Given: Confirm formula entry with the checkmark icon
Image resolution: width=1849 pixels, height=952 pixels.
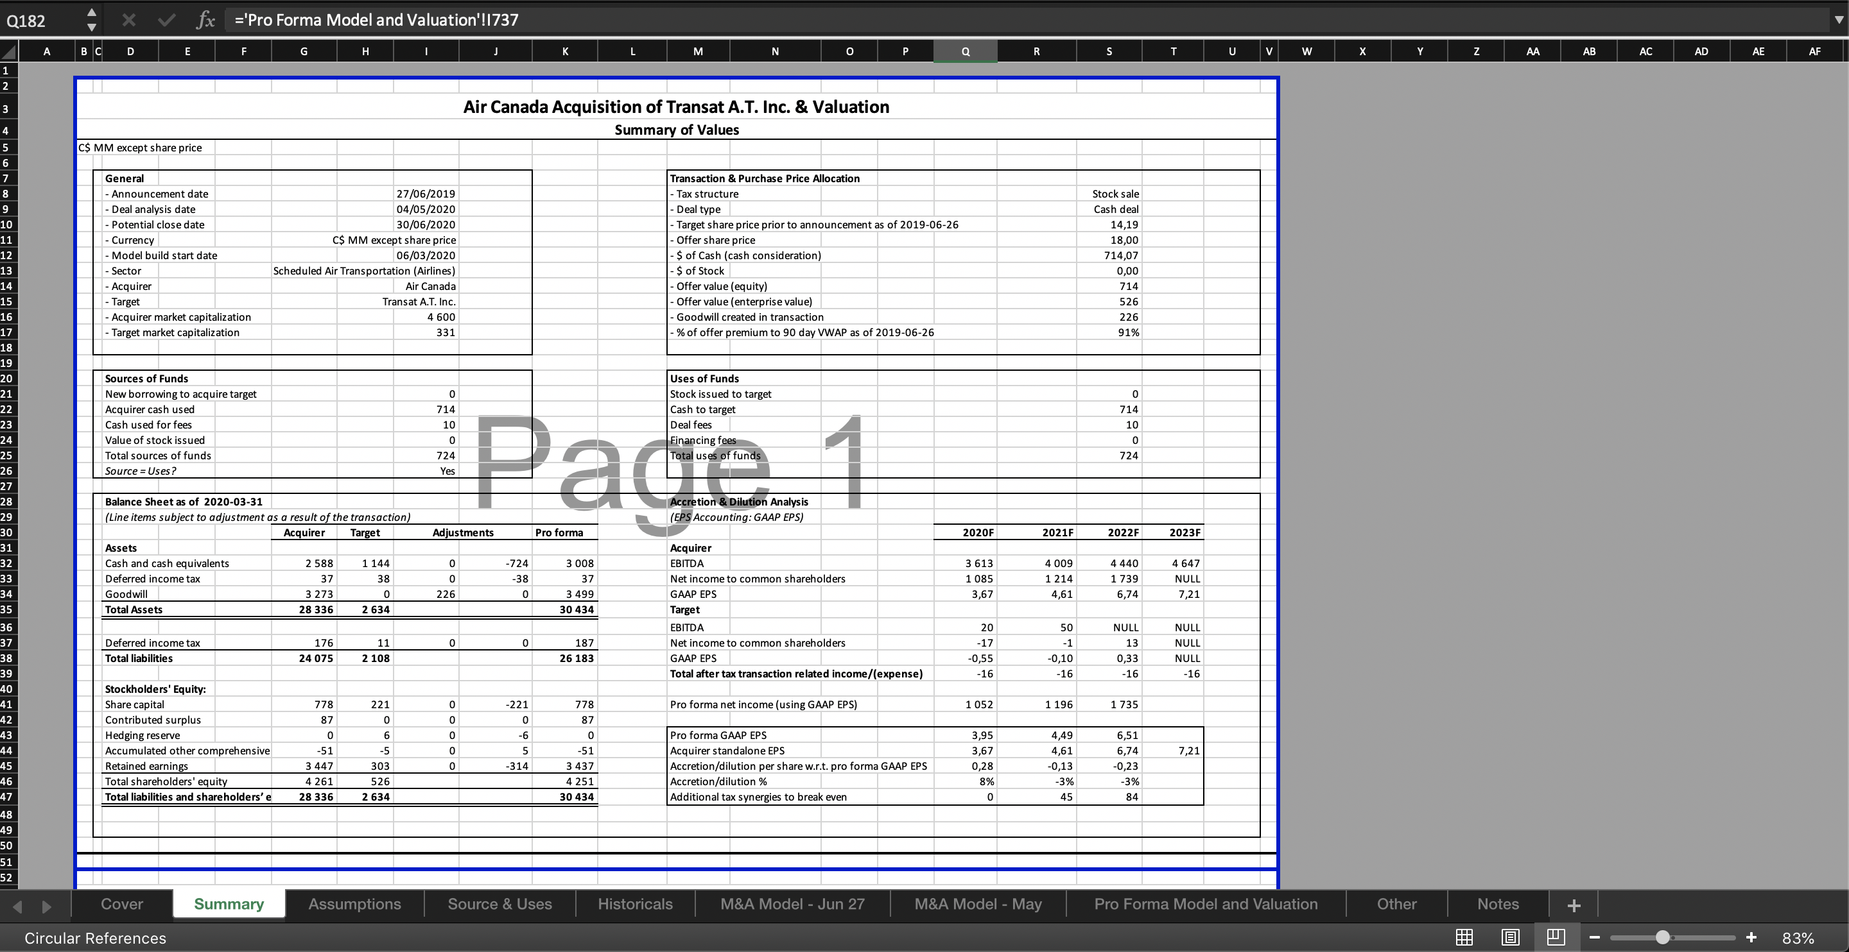Looking at the screenshot, I should [x=166, y=20].
